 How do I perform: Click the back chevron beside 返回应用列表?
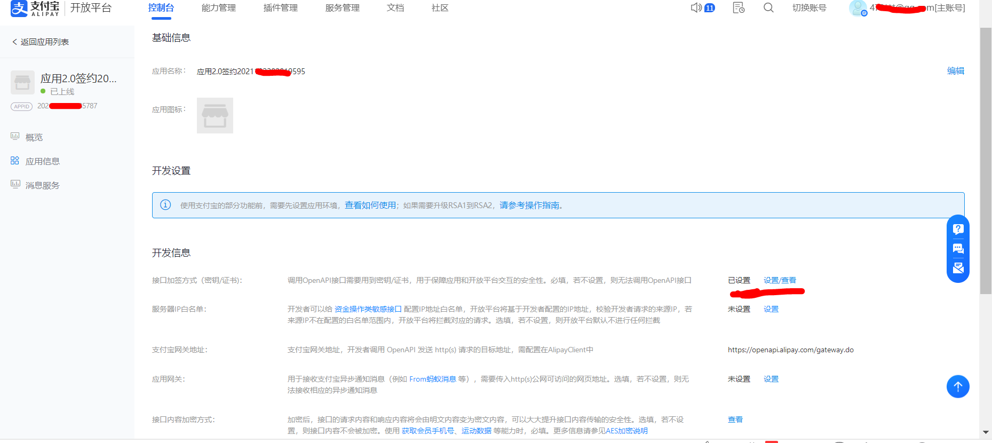tap(14, 42)
